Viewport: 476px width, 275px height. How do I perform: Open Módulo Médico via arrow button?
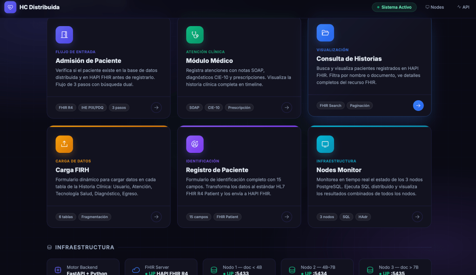[287, 107]
